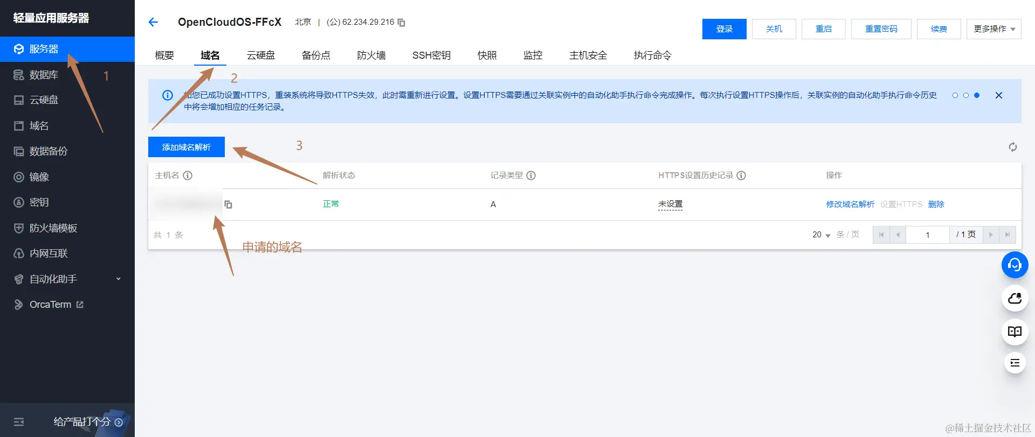Click the refresh list icon
Image resolution: width=1035 pixels, height=437 pixels.
coord(1013,147)
